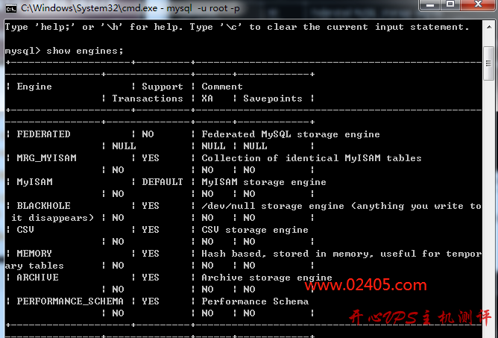This screenshot has height=338, width=498.
Task: Click the vertical scrollbar thumb
Action: coord(489,63)
